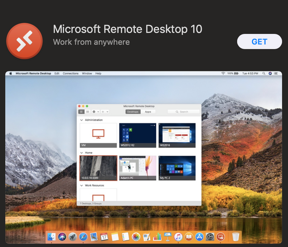Open Siri from the Dock
The height and width of the screenshot is (247, 288).
pos(62,237)
